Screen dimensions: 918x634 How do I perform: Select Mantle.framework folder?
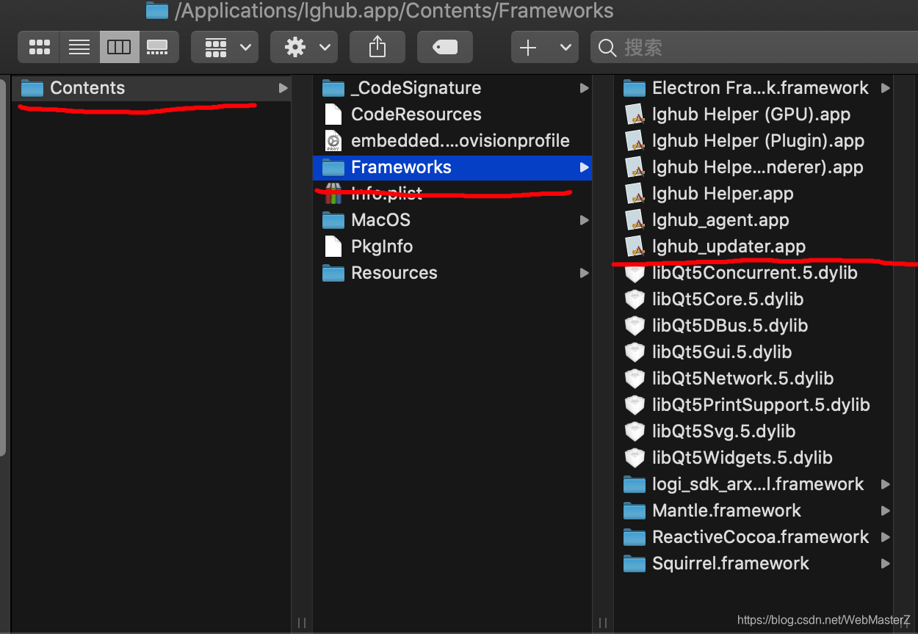(635, 511)
